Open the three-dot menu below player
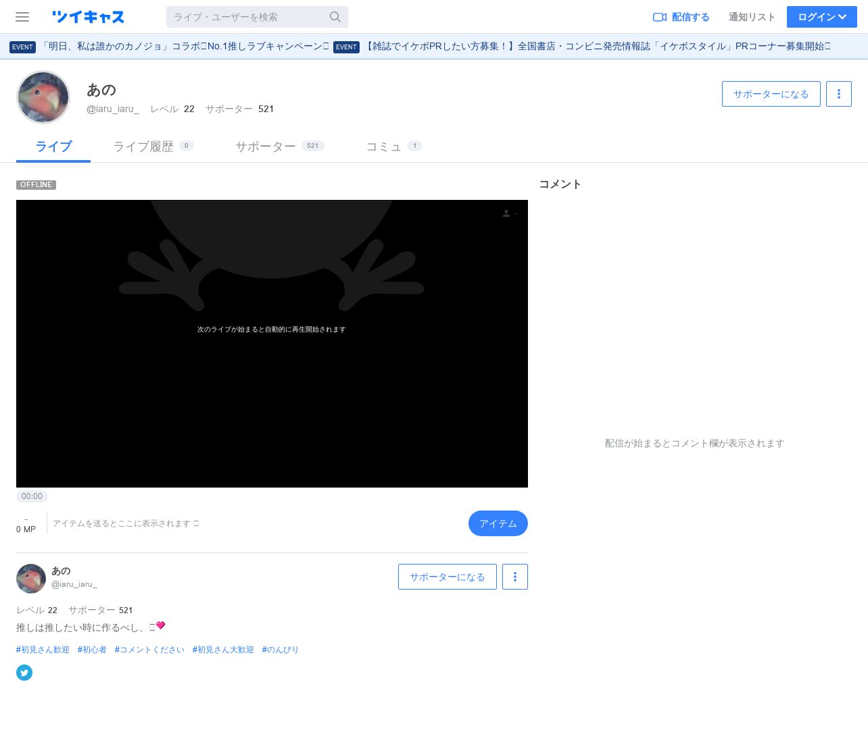The image size is (868, 730). coord(515,577)
